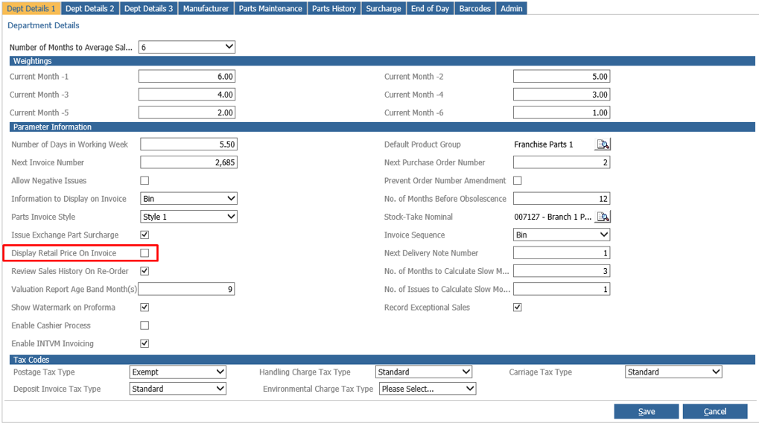Click Next Delivery Note Number field
The height and width of the screenshot is (423, 759).
(x=562, y=252)
